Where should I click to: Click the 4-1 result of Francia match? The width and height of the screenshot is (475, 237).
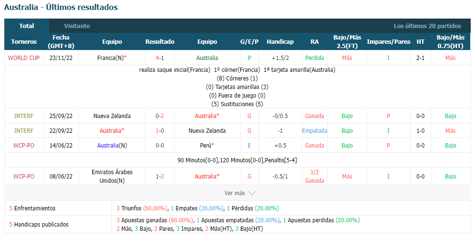coord(160,58)
